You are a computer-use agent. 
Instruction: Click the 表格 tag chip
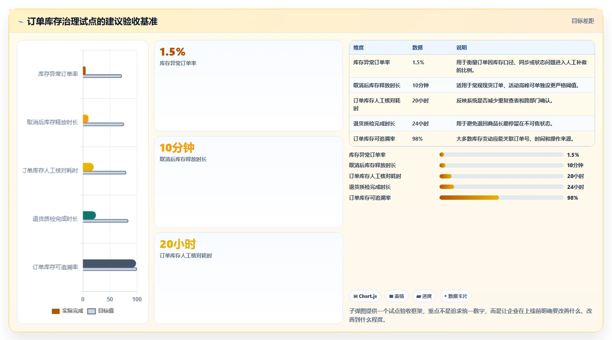[396, 296]
